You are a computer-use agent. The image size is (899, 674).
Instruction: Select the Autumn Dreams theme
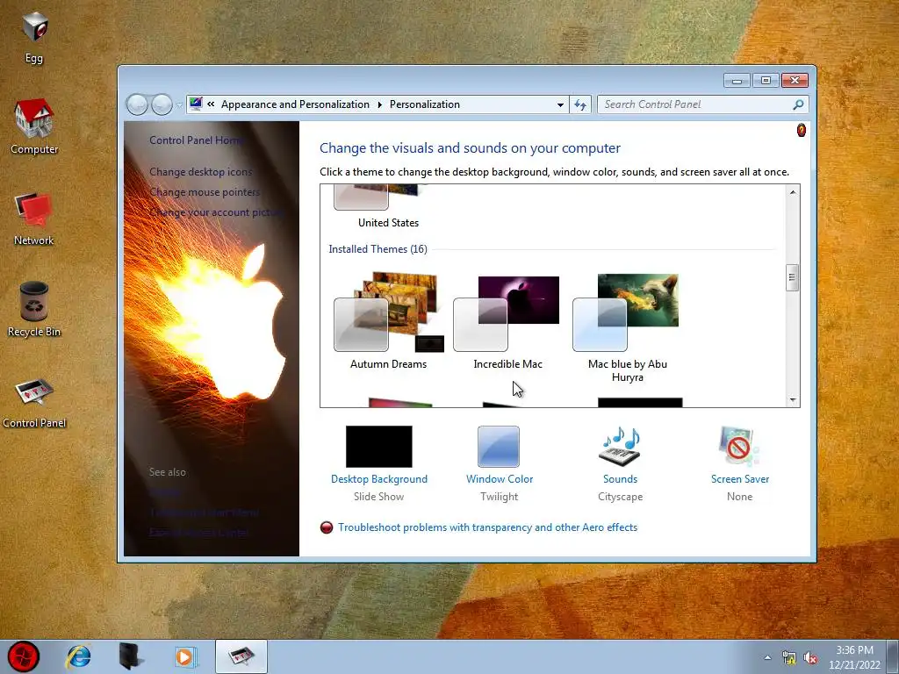(388, 321)
